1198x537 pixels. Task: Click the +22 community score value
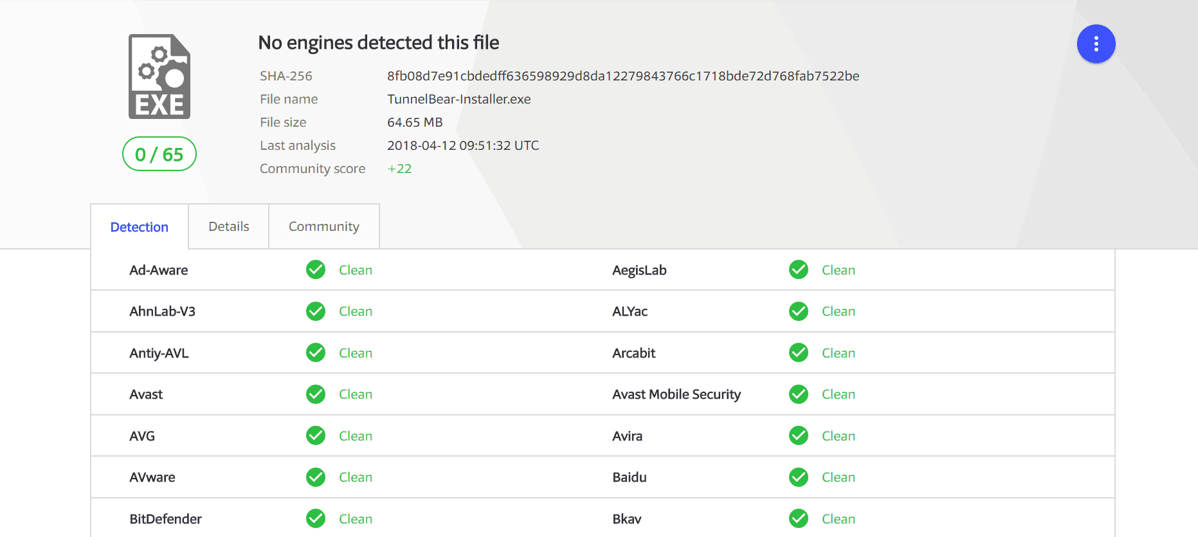tap(399, 168)
